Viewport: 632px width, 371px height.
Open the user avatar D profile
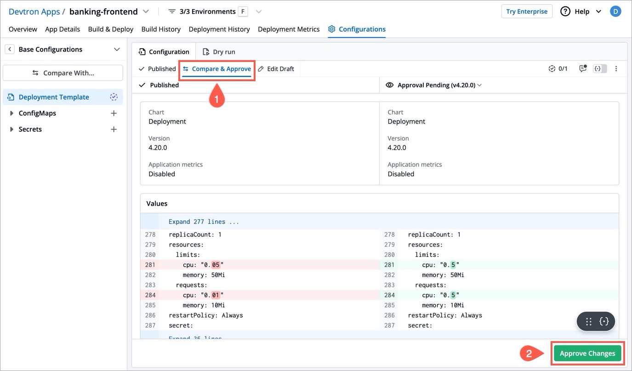615,11
